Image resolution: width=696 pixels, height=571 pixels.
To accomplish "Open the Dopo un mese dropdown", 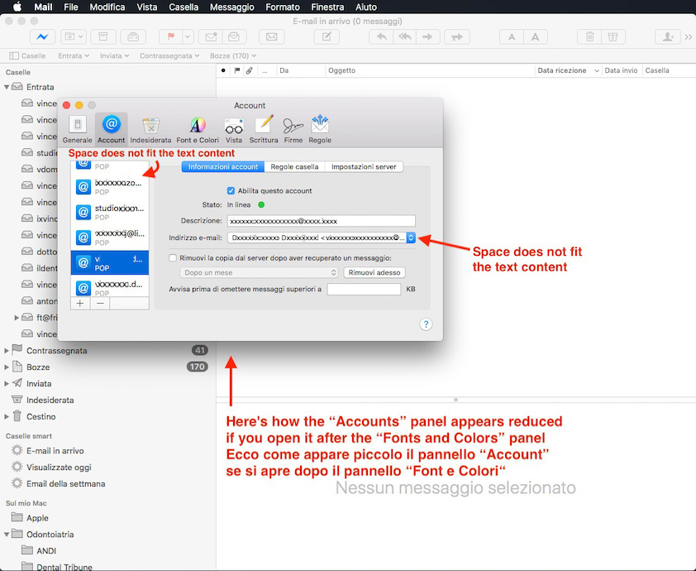I will pos(259,272).
